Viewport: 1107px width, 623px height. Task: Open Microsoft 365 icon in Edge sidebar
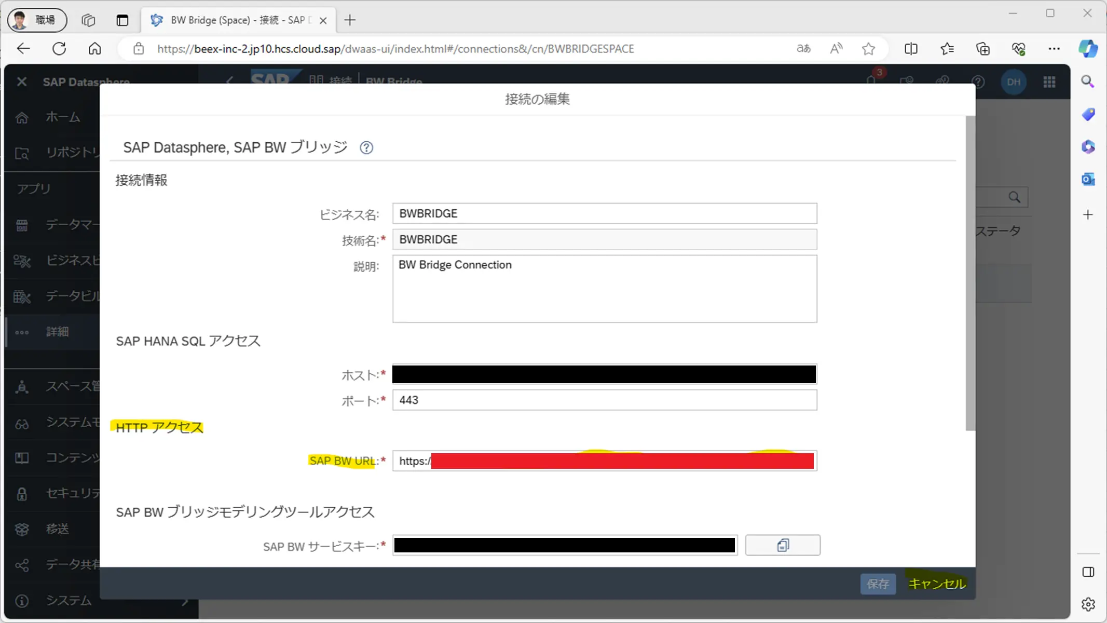pyautogui.click(x=1088, y=147)
